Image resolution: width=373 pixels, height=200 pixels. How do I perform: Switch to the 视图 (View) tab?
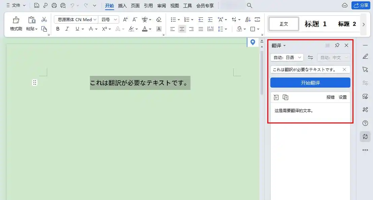coord(174,5)
